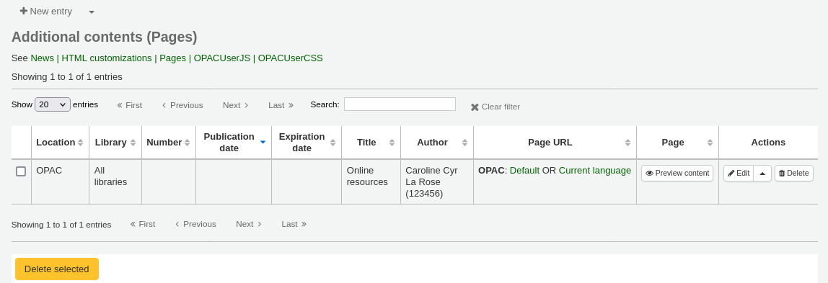The image size is (828, 283).
Task: Open the Show entries count dropdown
Action: click(52, 104)
